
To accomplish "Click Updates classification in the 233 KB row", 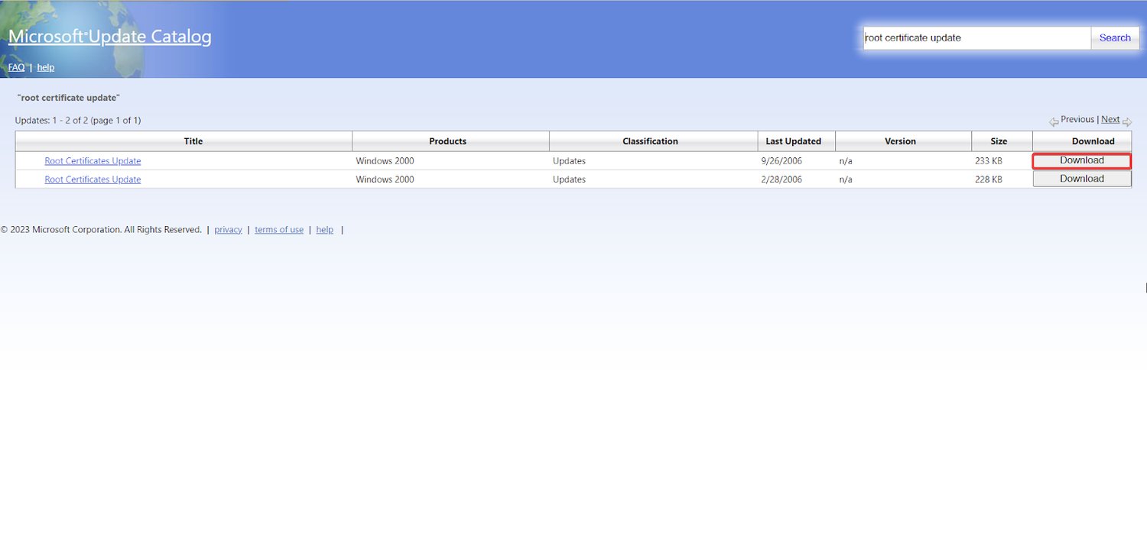I will click(569, 161).
